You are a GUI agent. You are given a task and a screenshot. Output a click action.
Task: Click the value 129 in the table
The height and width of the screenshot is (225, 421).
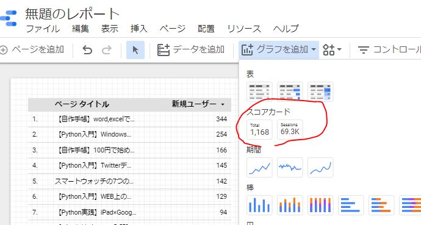tap(221, 196)
